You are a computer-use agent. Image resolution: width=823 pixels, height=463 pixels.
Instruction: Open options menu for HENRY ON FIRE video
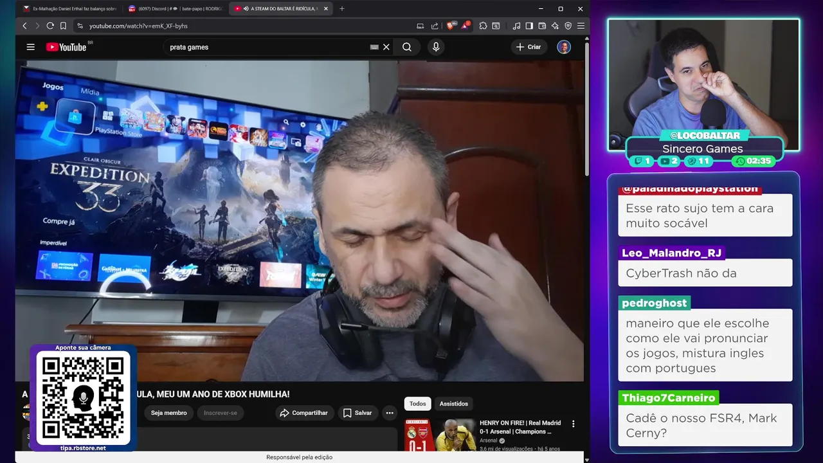(x=574, y=424)
